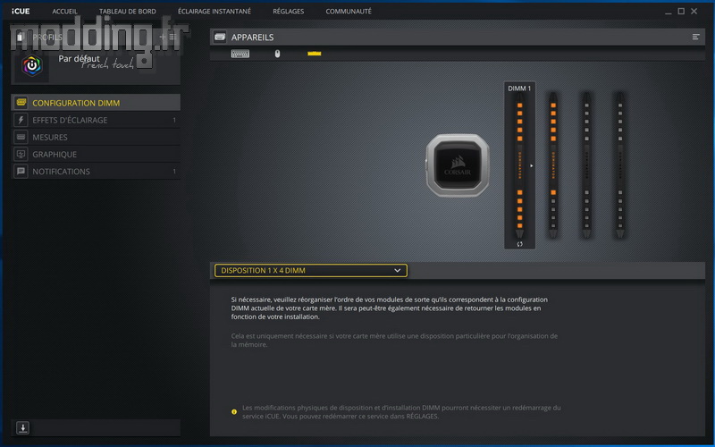This screenshot has width=715, height=447.
Task: Click the iCUE logo
Action: (x=21, y=11)
